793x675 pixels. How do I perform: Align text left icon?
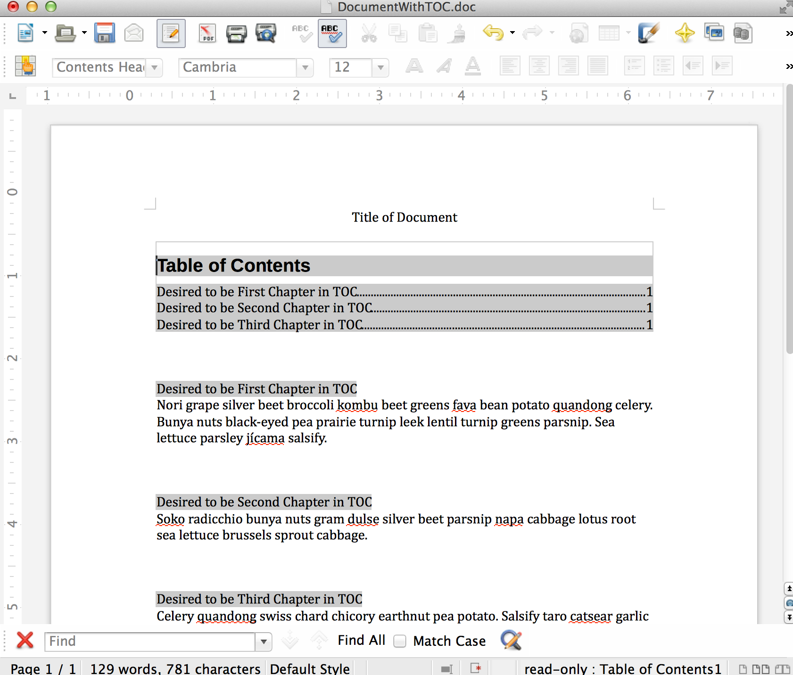(510, 66)
